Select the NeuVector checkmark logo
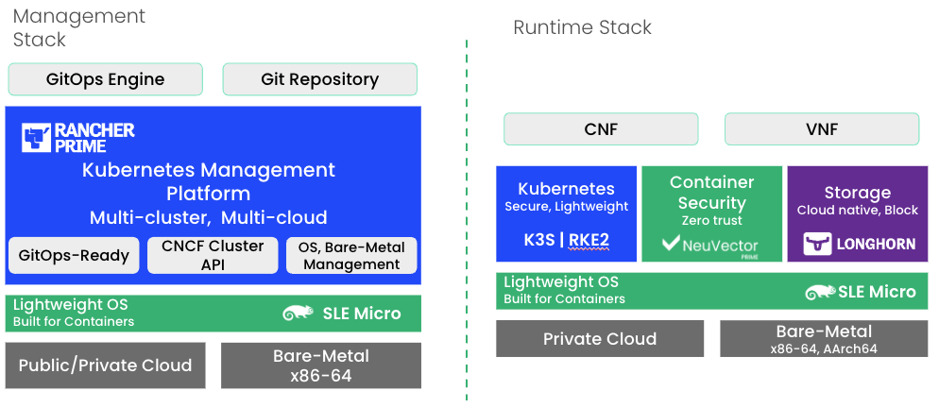Image resolution: width=939 pixels, height=408 pixels. (x=672, y=245)
